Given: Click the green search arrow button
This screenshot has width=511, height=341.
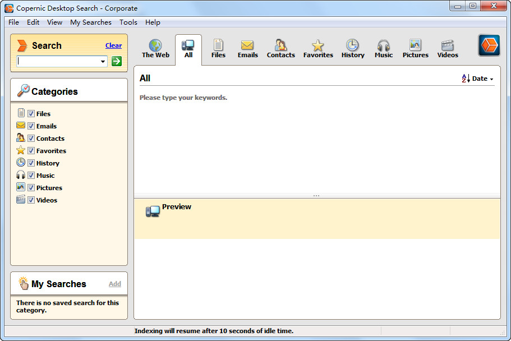Looking at the screenshot, I should [117, 61].
